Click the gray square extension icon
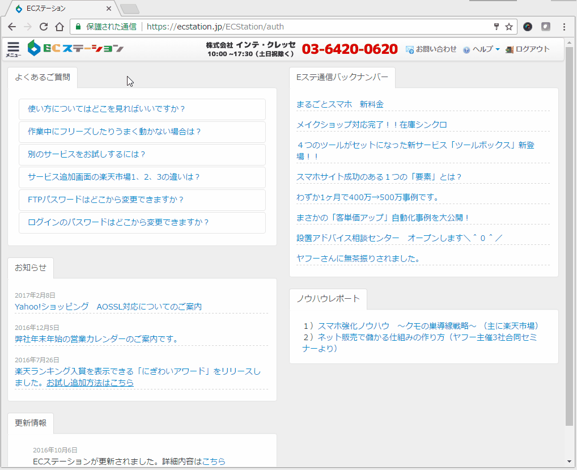 point(546,27)
